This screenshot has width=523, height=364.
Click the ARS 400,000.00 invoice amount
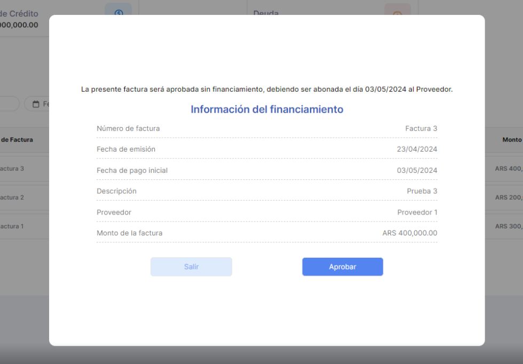[409, 233]
